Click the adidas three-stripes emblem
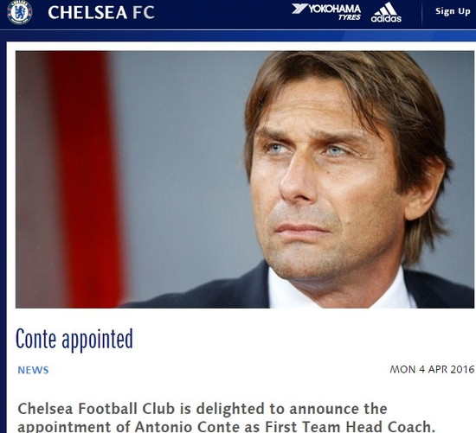The width and height of the screenshot is (476, 433). point(385,9)
